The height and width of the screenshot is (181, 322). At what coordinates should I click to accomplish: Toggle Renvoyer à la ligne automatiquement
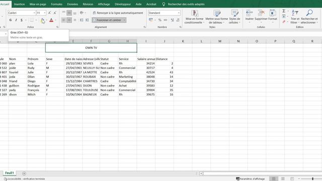coord(118,13)
